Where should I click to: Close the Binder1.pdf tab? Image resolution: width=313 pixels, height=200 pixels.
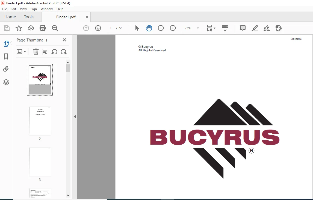coord(87,17)
